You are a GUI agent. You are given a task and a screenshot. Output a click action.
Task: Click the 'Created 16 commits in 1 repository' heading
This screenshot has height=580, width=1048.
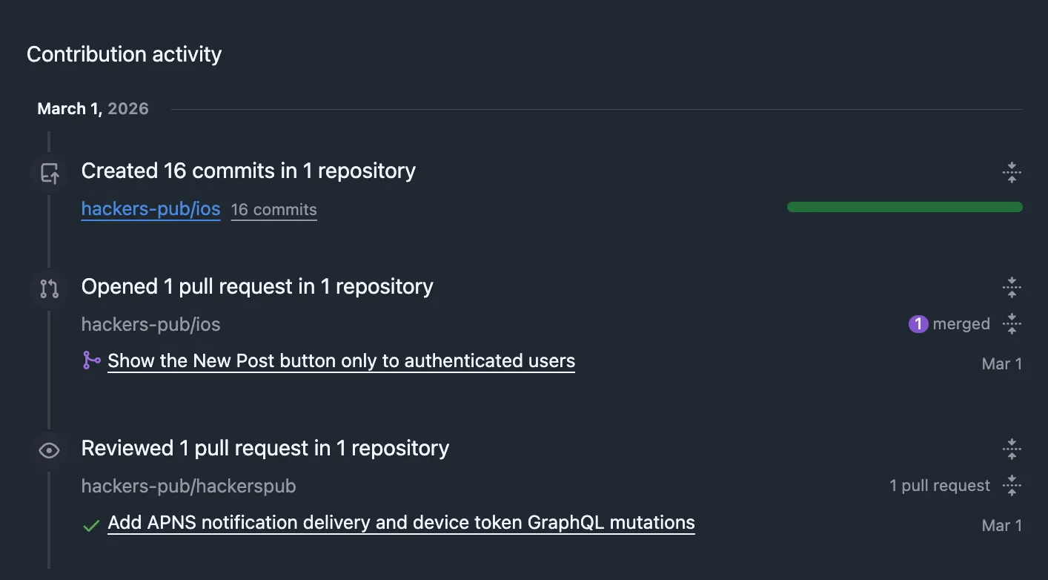point(248,171)
